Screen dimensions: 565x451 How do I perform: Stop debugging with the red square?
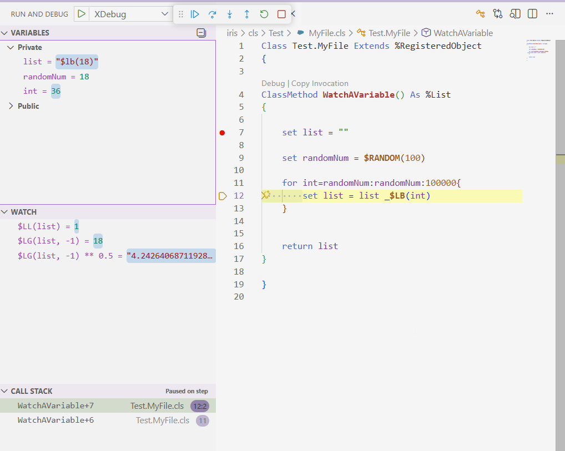281,14
